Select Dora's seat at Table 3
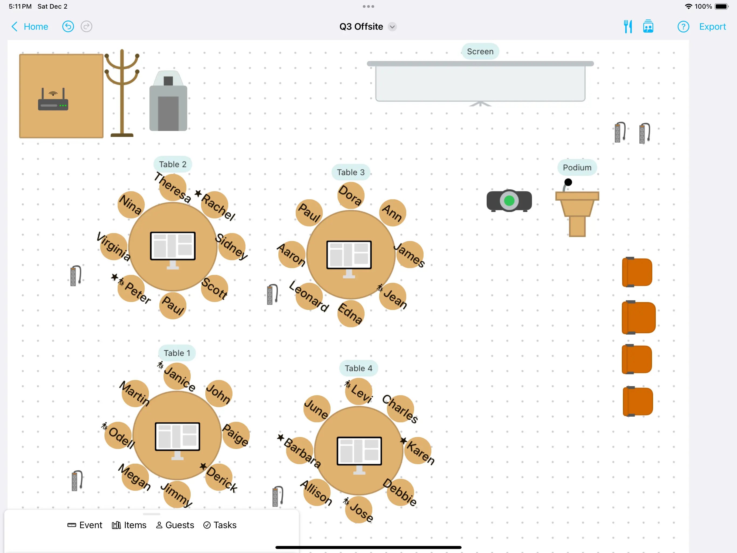This screenshot has height=553, width=737. point(350,195)
